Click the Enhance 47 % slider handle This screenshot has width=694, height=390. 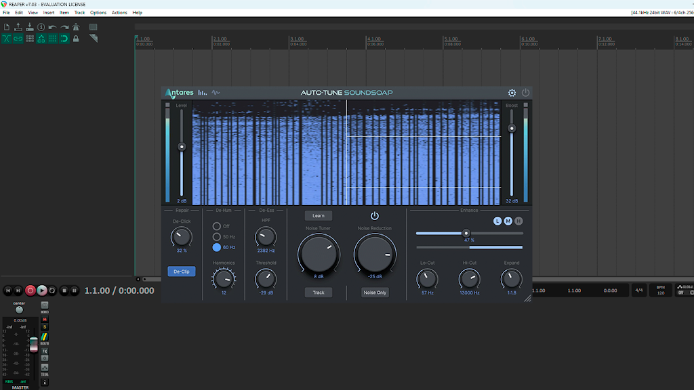point(466,233)
